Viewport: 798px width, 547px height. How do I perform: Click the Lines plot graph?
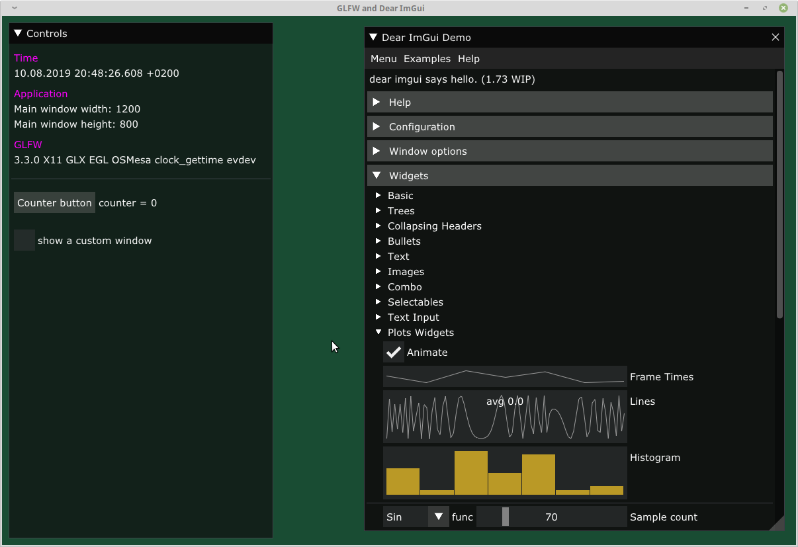505,416
